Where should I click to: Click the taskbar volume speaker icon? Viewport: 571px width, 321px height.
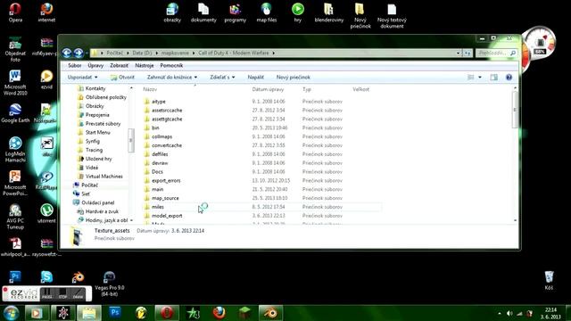coord(509,313)
